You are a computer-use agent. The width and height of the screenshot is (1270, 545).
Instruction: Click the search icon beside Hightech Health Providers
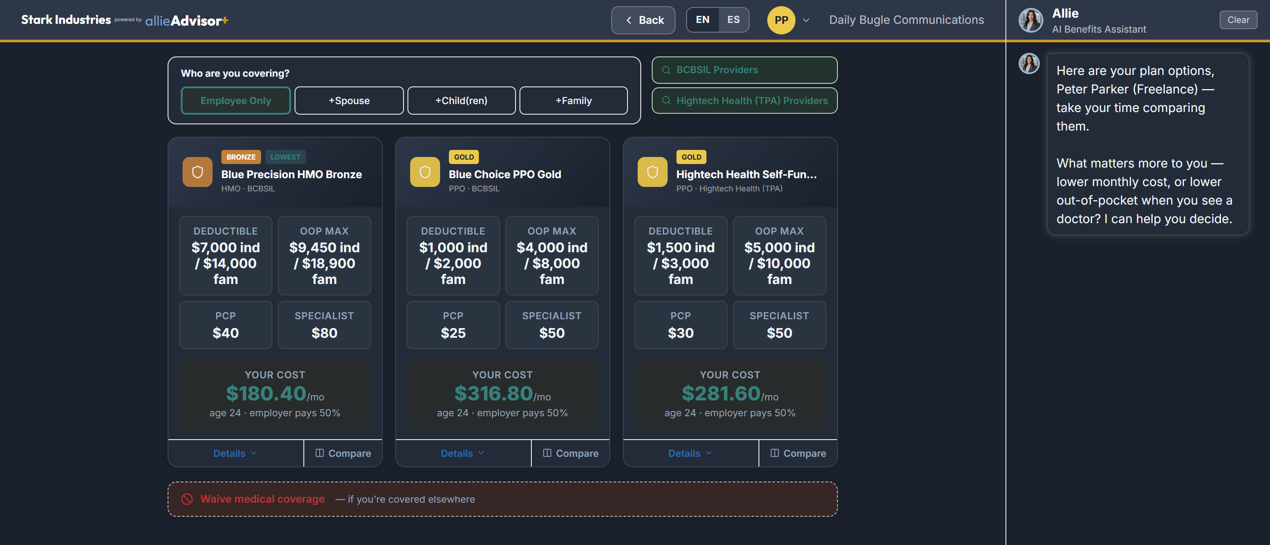click(x=666, y=101)
